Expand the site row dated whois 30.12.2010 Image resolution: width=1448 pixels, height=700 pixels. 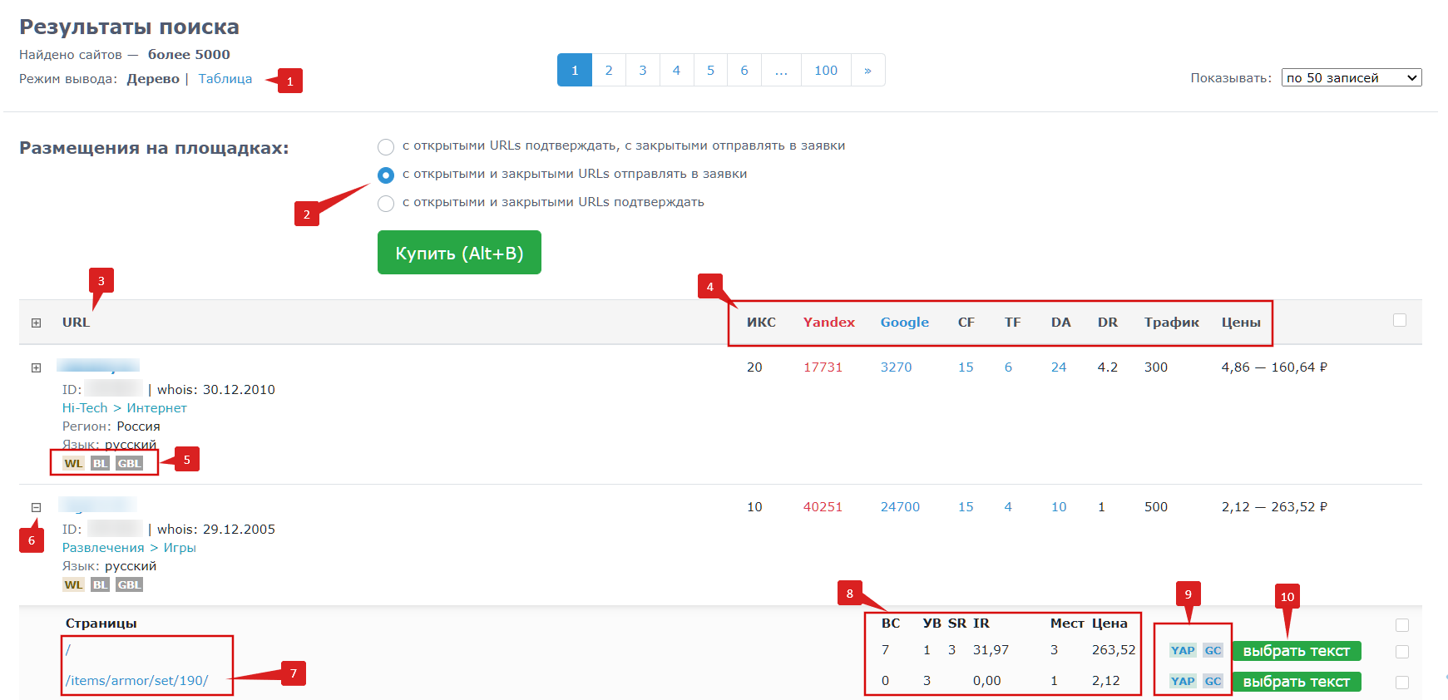click(36, 367)
